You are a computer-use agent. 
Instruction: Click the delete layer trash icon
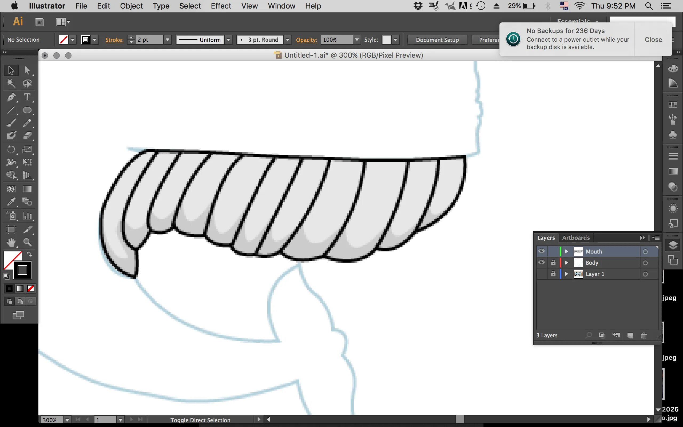pyautogui.click(x=644, y=335)
